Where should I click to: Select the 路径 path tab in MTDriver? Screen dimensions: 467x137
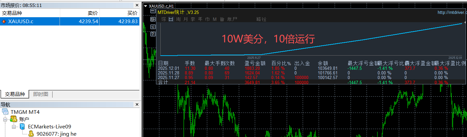261,19
